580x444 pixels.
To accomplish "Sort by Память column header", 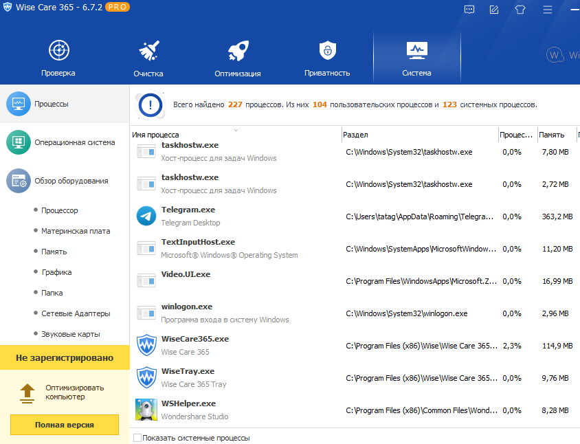I will click(x=552, y=135).
